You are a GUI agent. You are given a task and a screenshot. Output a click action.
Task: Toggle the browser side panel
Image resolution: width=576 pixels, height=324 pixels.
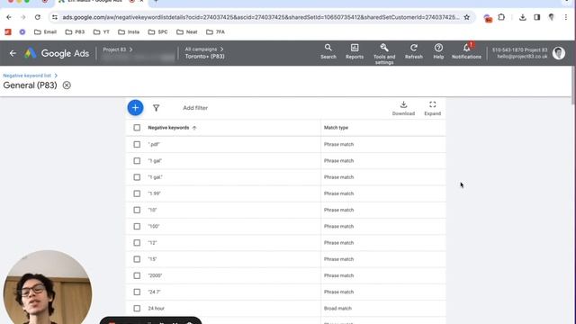point(536,17)
